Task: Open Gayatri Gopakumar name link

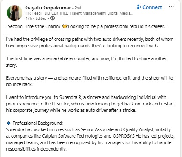Action: pos(48,8)
